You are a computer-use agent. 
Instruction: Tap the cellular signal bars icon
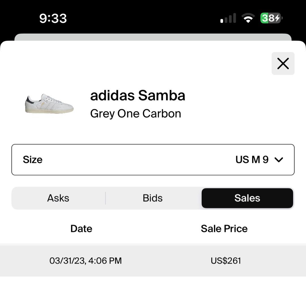[228, 18]
